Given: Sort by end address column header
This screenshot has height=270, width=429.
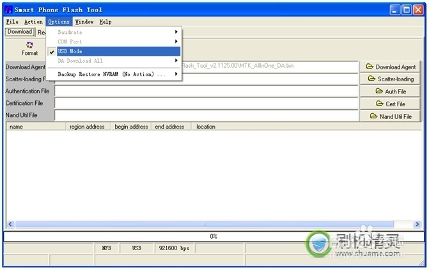Looking at the screenshot, I should (171, 127).
